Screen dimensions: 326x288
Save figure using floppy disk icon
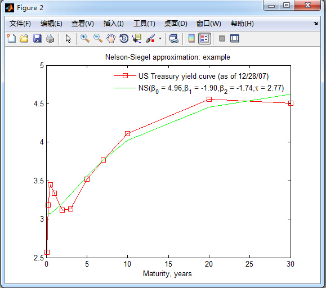coord(37,38)
